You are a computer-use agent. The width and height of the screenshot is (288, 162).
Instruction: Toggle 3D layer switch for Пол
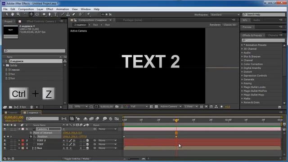pyautogui.click(x=87, y=148)
